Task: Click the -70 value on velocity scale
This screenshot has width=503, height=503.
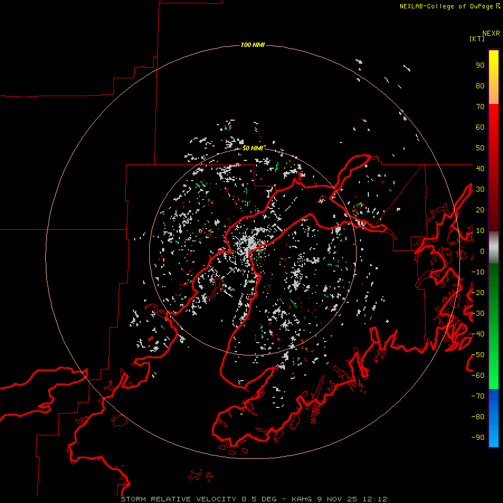Action: (478, 396)
